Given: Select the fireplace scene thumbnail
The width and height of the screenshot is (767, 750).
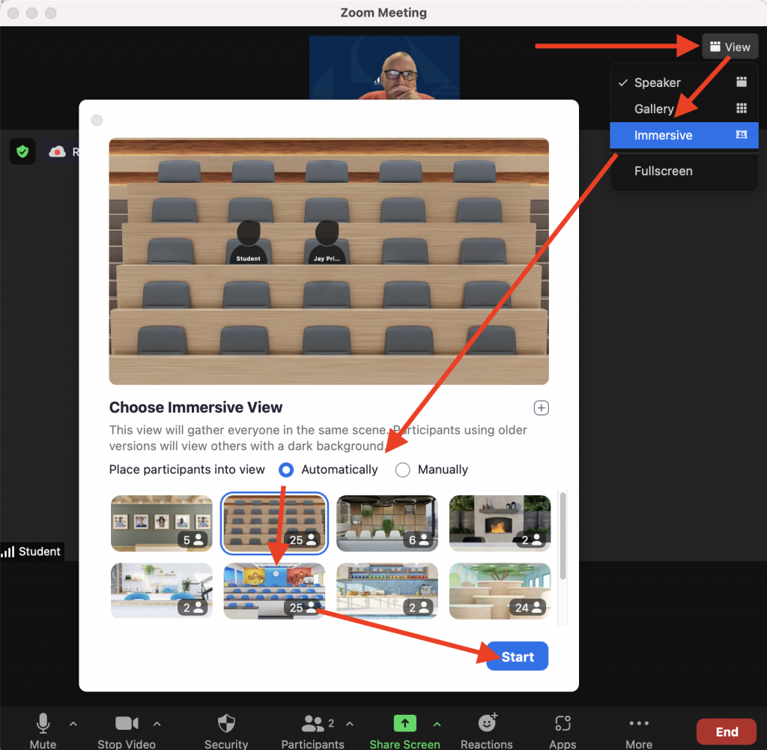Looking at the screenshot, I should coord(500,523).
